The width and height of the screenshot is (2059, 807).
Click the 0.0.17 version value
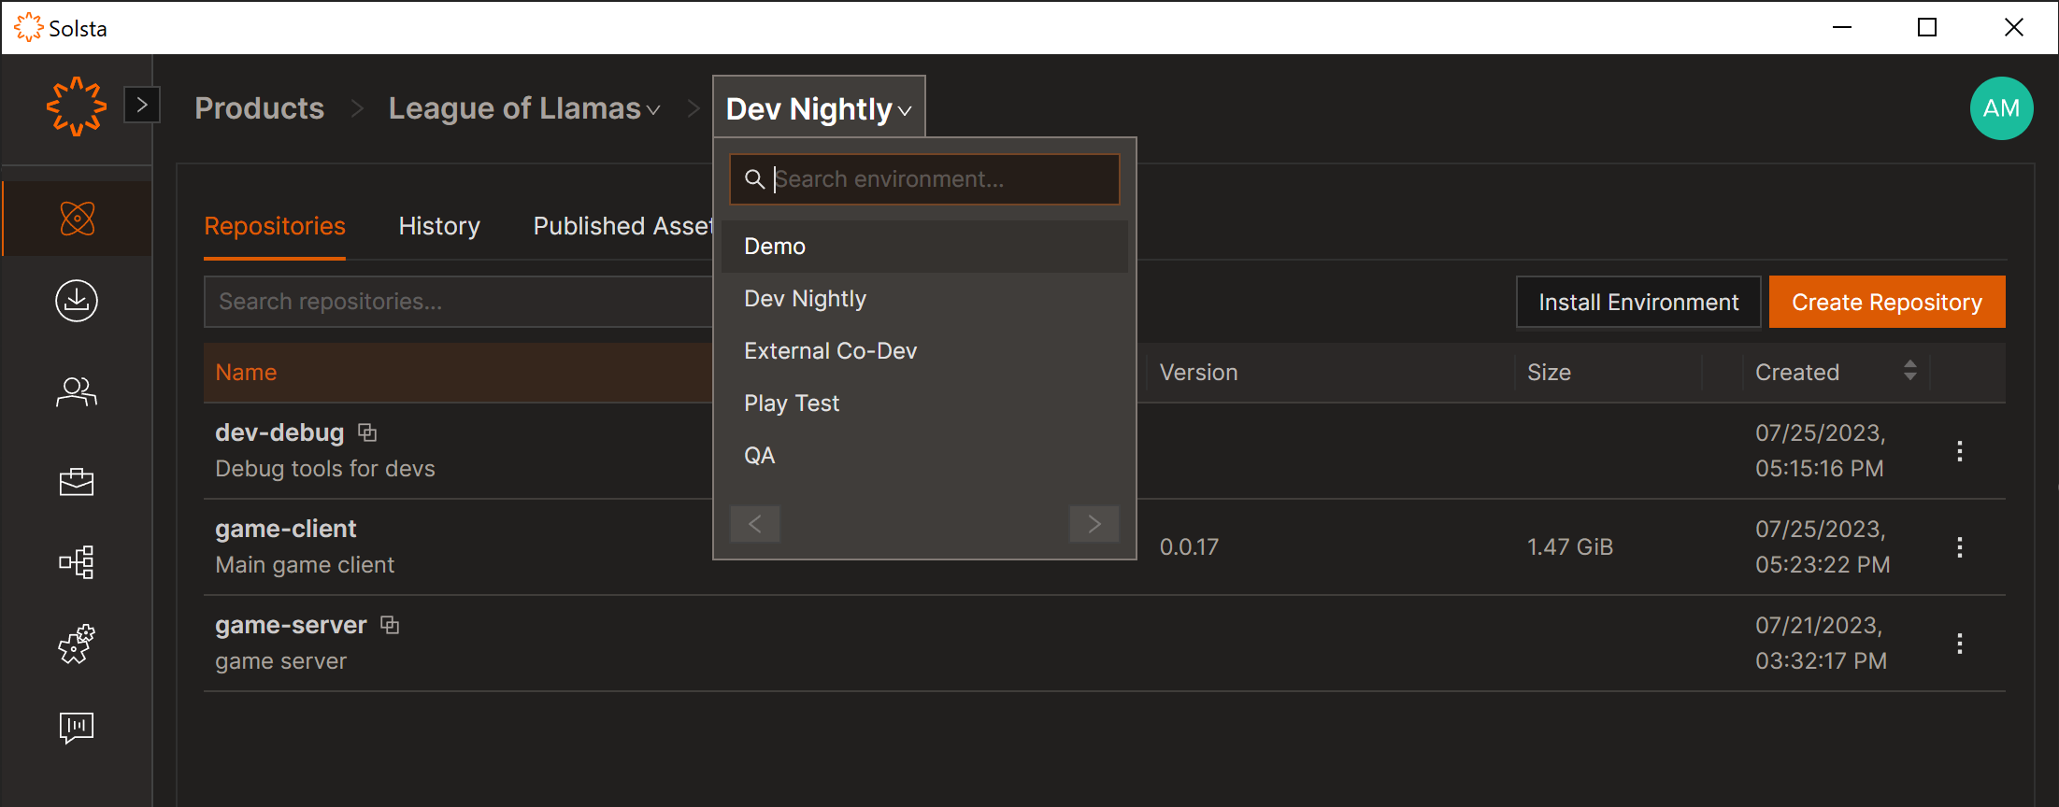click(x=1189, y=547)
